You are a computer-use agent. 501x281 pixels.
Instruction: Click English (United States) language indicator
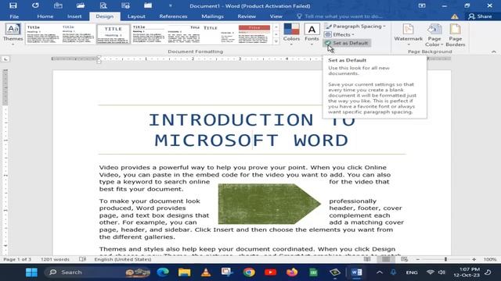123,259
